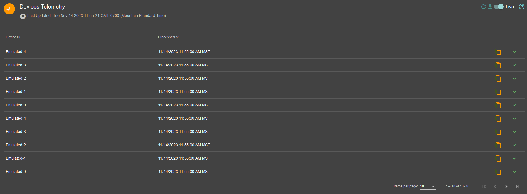Click the refresh icon in top toolbar

click(x=484, y=7)
